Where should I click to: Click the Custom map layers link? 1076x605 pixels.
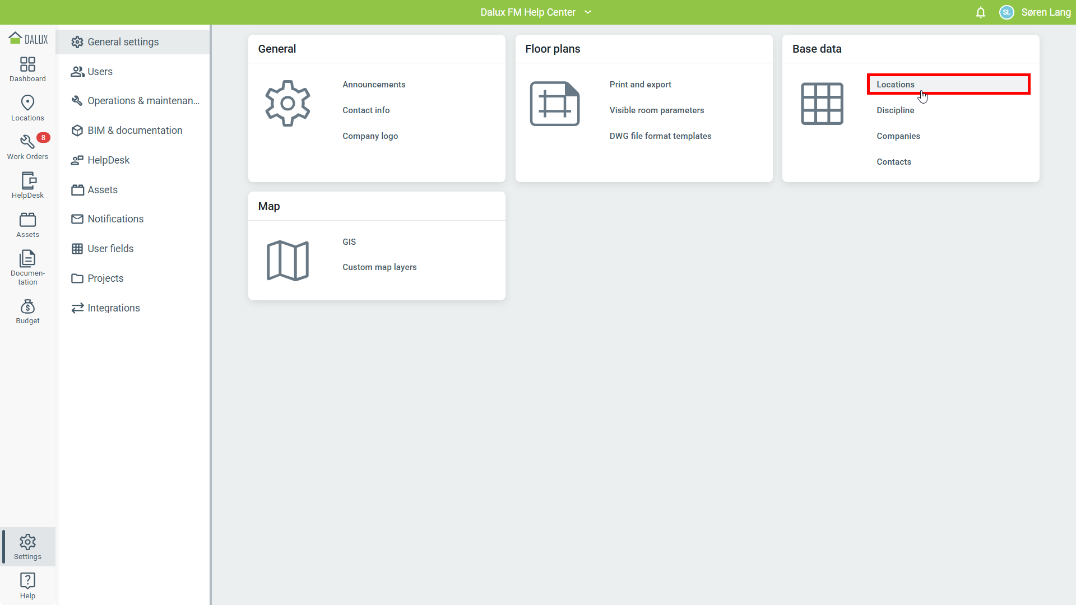tap(379, 267)
